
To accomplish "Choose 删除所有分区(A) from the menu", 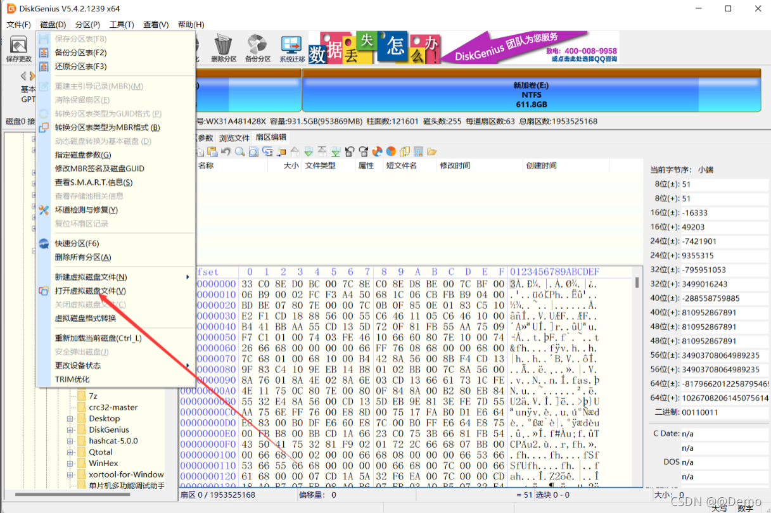I will point(83,257).
